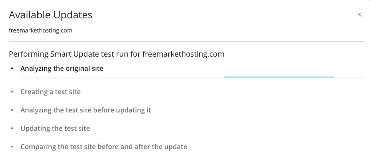Click the Available Updates title
Screen dimensions: 371x167
pyautogui.click(x=51, y=15)
